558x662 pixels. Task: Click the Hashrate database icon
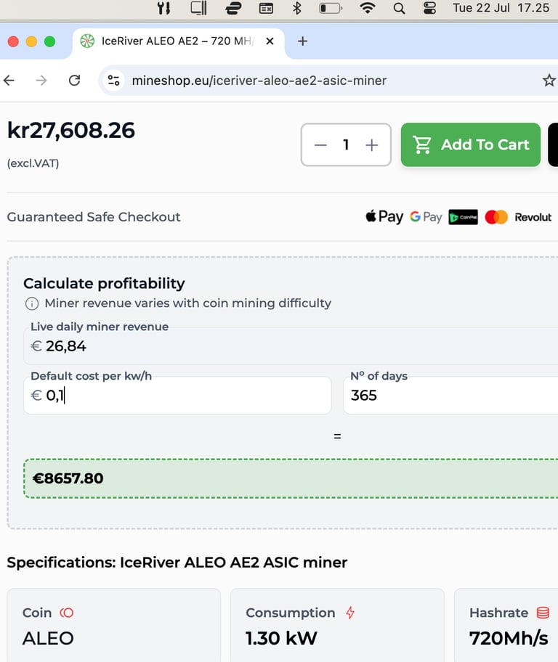pos(543,613)
